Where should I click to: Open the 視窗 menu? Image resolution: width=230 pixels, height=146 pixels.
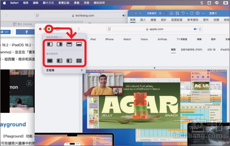click(87, 3)
